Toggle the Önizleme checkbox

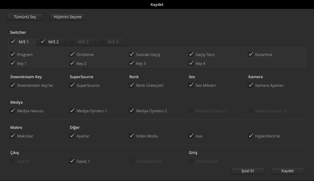pyautogui.click(x=72, y=54)
